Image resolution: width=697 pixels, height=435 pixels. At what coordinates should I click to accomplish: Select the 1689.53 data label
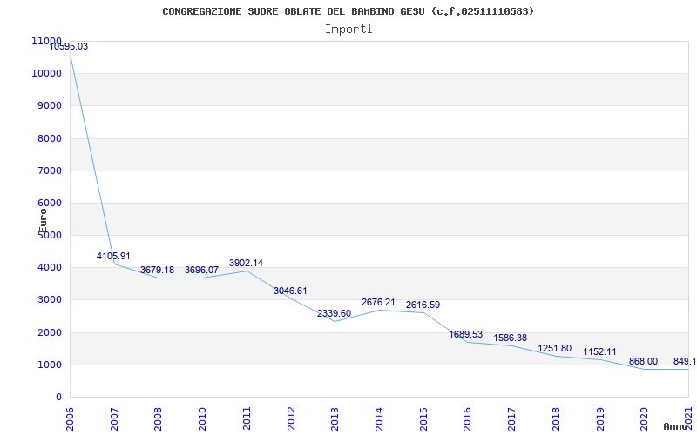tap(466, 335)
